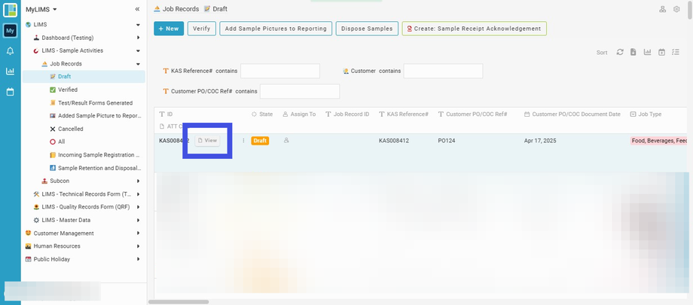Screen dimensions: 693x305
Task: Click the Draft state badge
Action: (x=260, y=141)
